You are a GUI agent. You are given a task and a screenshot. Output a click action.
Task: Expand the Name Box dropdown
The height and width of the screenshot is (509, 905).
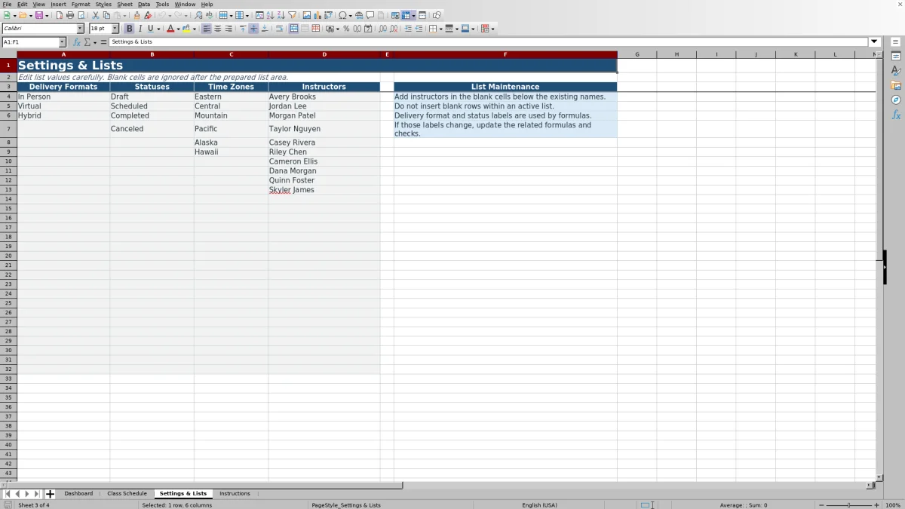(x=63, y=42)
